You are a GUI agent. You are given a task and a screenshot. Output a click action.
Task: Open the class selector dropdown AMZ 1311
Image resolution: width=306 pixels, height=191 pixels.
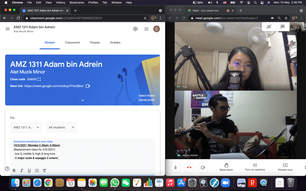click(26, 127)
